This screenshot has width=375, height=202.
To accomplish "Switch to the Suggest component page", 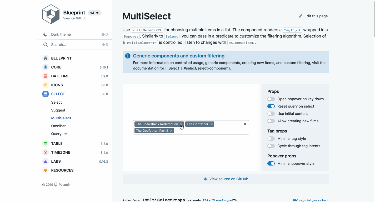I will pos(58,110).
